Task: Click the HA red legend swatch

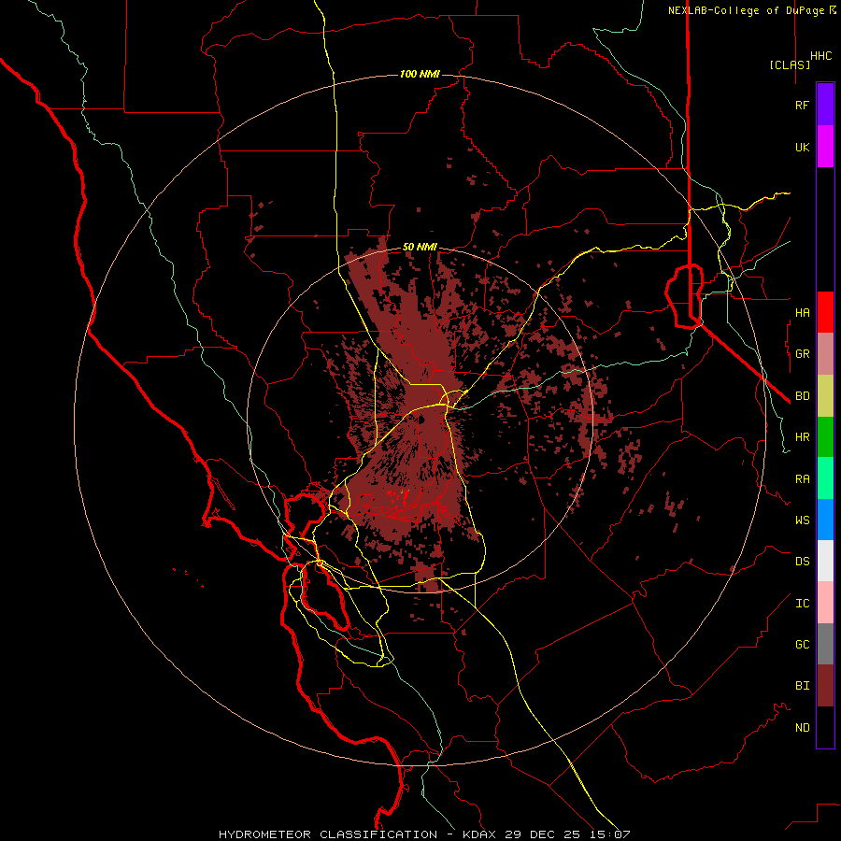Action: (825, 312)
